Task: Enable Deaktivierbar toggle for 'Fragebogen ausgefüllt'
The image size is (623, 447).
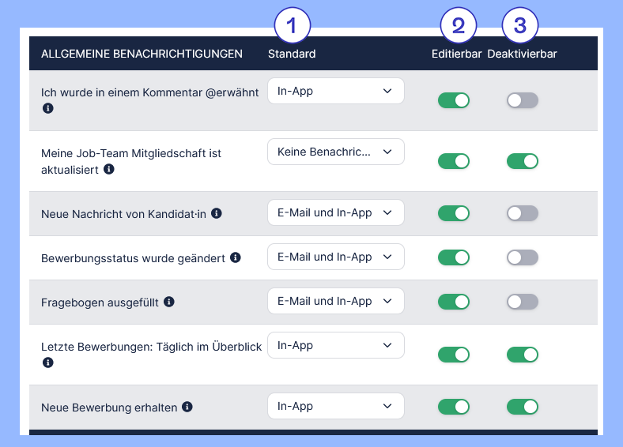Action: [523, 302]
